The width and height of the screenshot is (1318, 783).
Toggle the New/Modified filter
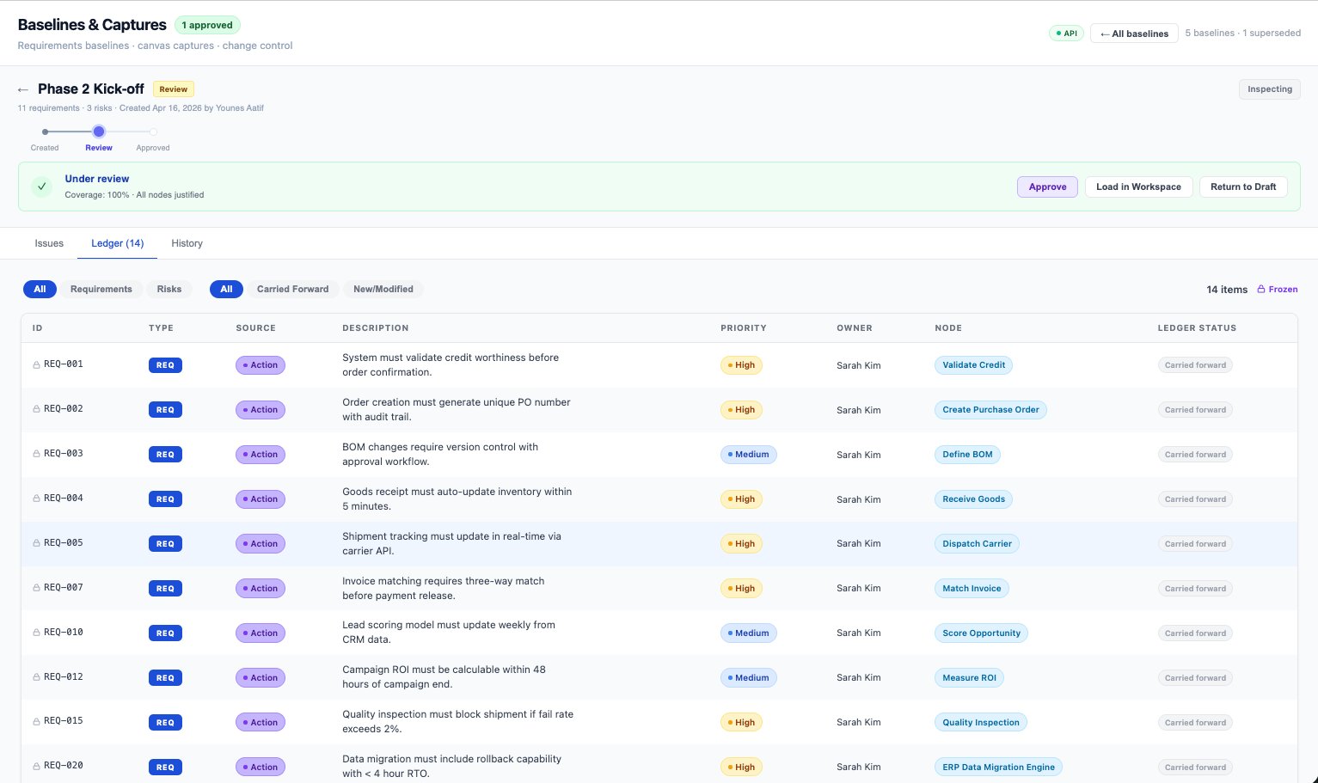[x=383, y=289]
